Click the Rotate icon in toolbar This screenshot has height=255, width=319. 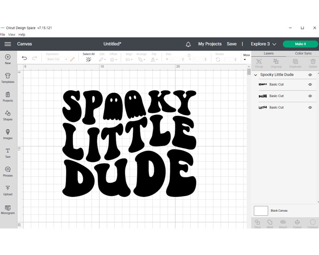pyautogui.click(x=218, y=59)
